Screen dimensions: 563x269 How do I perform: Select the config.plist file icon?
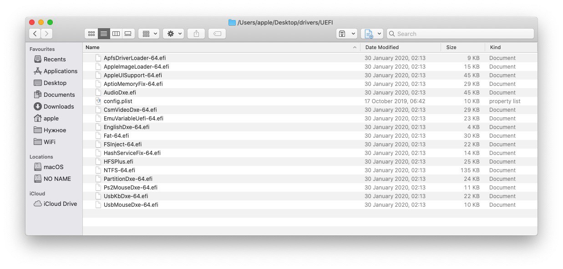[98, 101]
